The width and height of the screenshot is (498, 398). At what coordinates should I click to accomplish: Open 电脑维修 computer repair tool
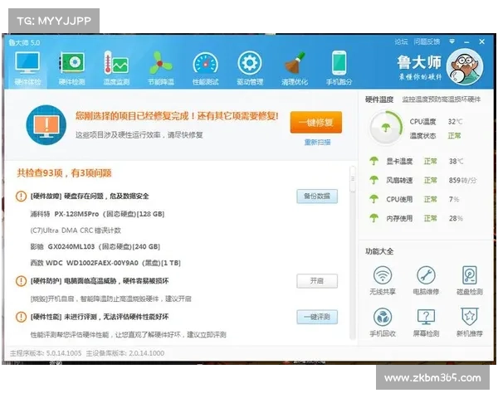tap(426, 280)
